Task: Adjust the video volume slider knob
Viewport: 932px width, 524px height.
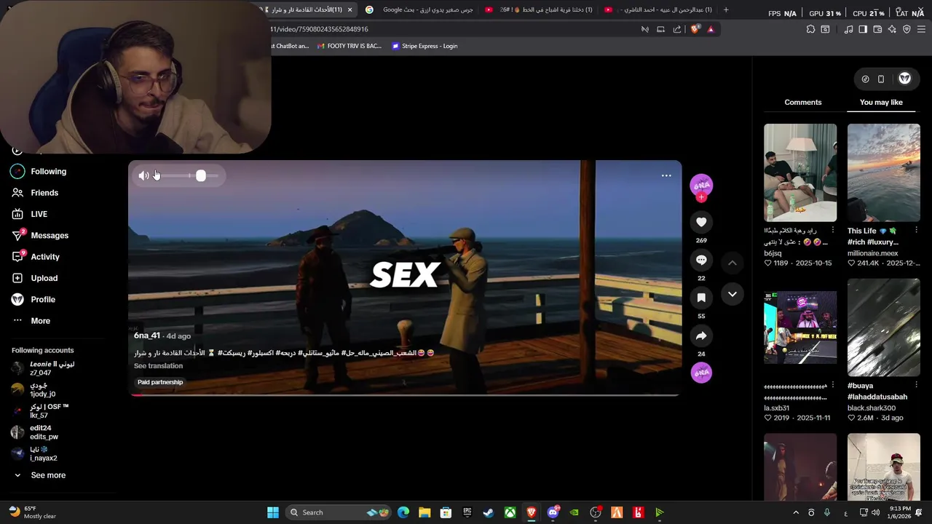Action: tap(201, 175)
